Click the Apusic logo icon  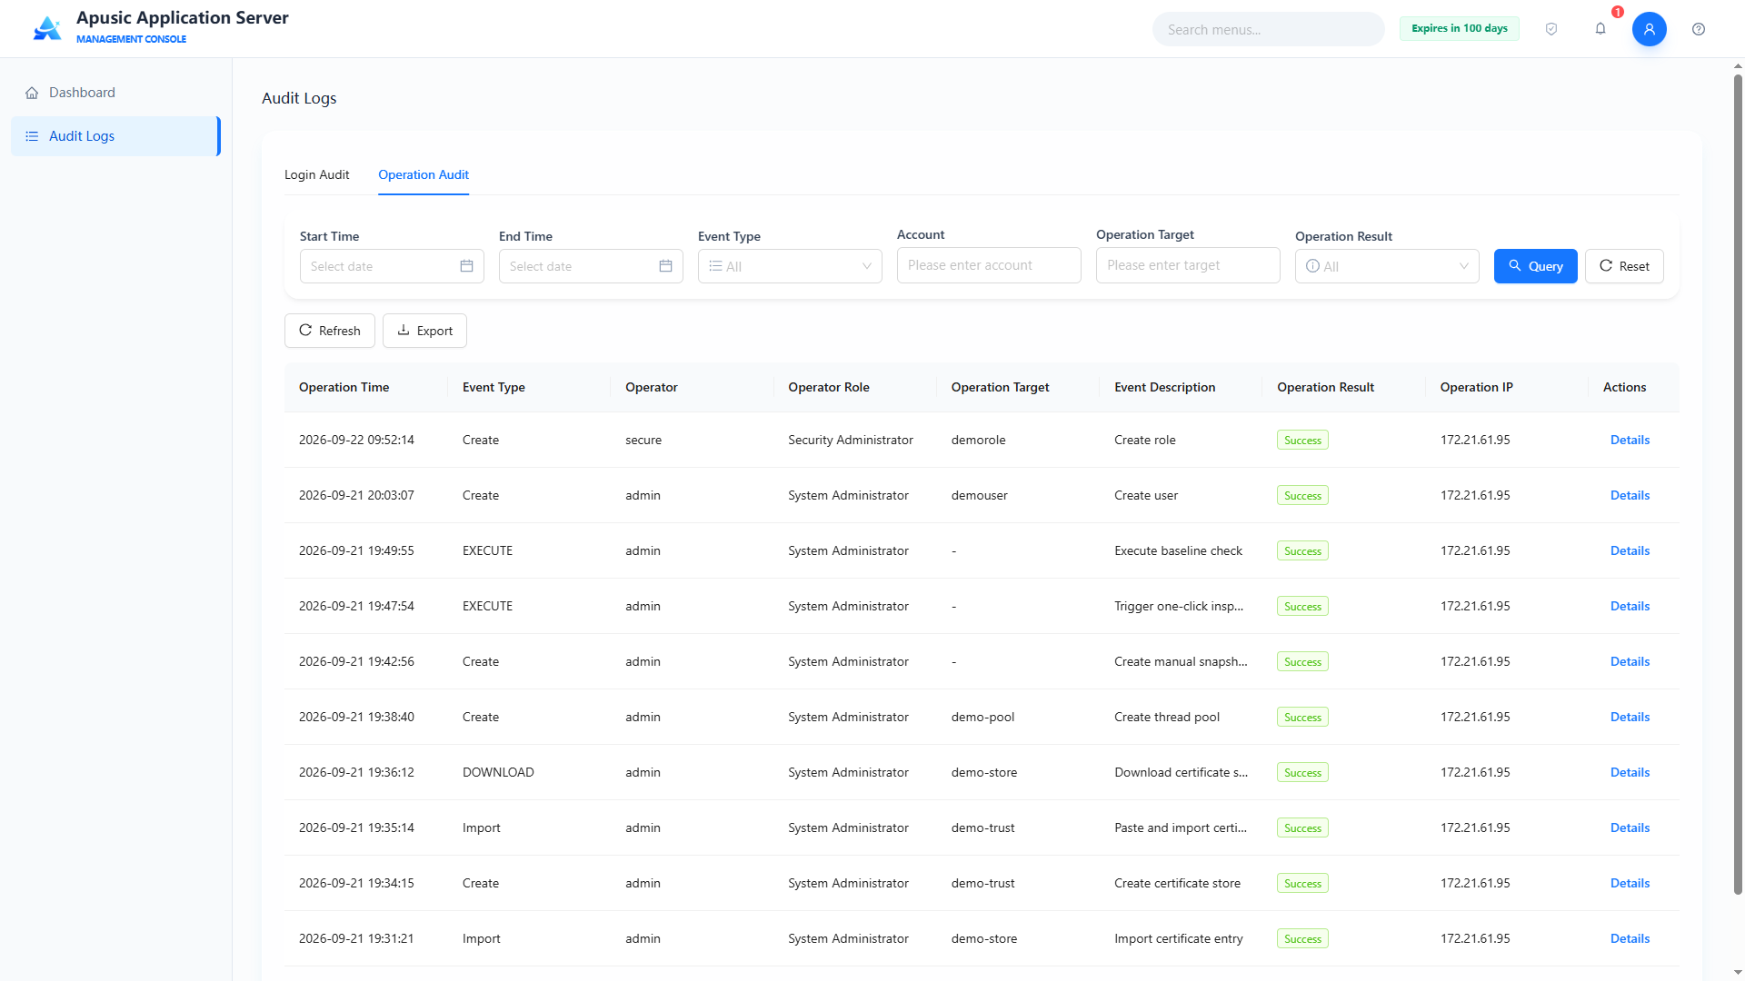click(47, 28)
